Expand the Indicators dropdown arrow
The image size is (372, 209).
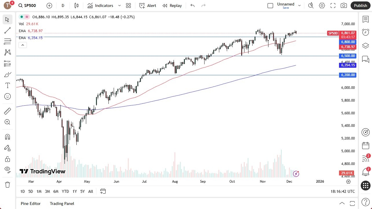(x=119, y=5)
